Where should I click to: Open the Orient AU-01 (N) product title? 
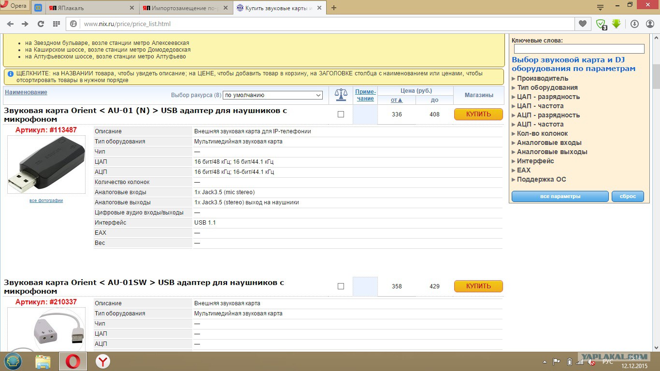click(x=145, y=115)
